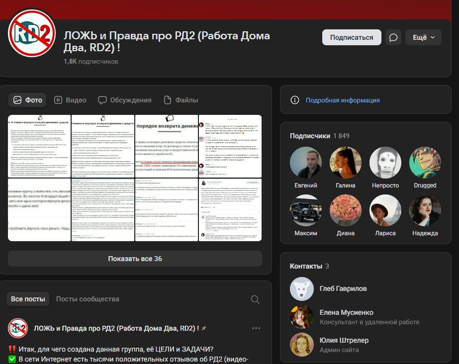Switch to the Обсуждения tab
The width and height of the screenshot is (459, 364).
[125, 100]
